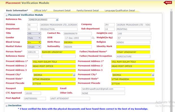
Task: Click the CTC Approved field
Action: click(33, 93)
